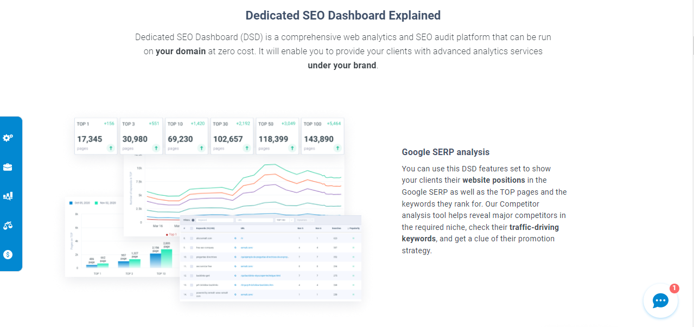This screenshot has width=694, height=327.
Task: Click the green up arrow in the TOP 30 card
Action: pyautogui.click(x=247, y=148)
